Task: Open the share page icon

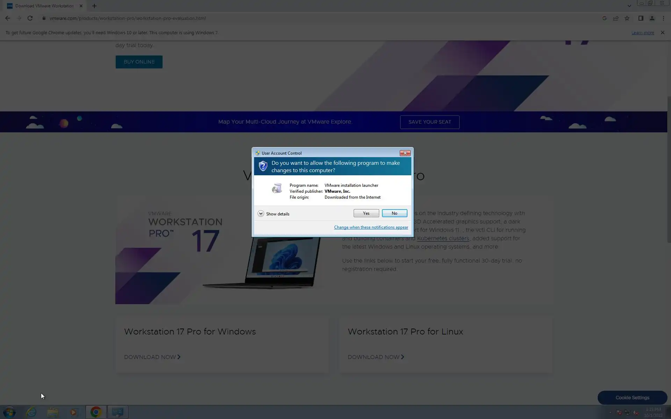Action: click(x=616, y=18)
